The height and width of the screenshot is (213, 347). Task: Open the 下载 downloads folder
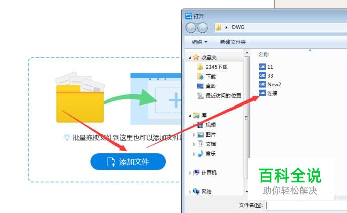206,76
